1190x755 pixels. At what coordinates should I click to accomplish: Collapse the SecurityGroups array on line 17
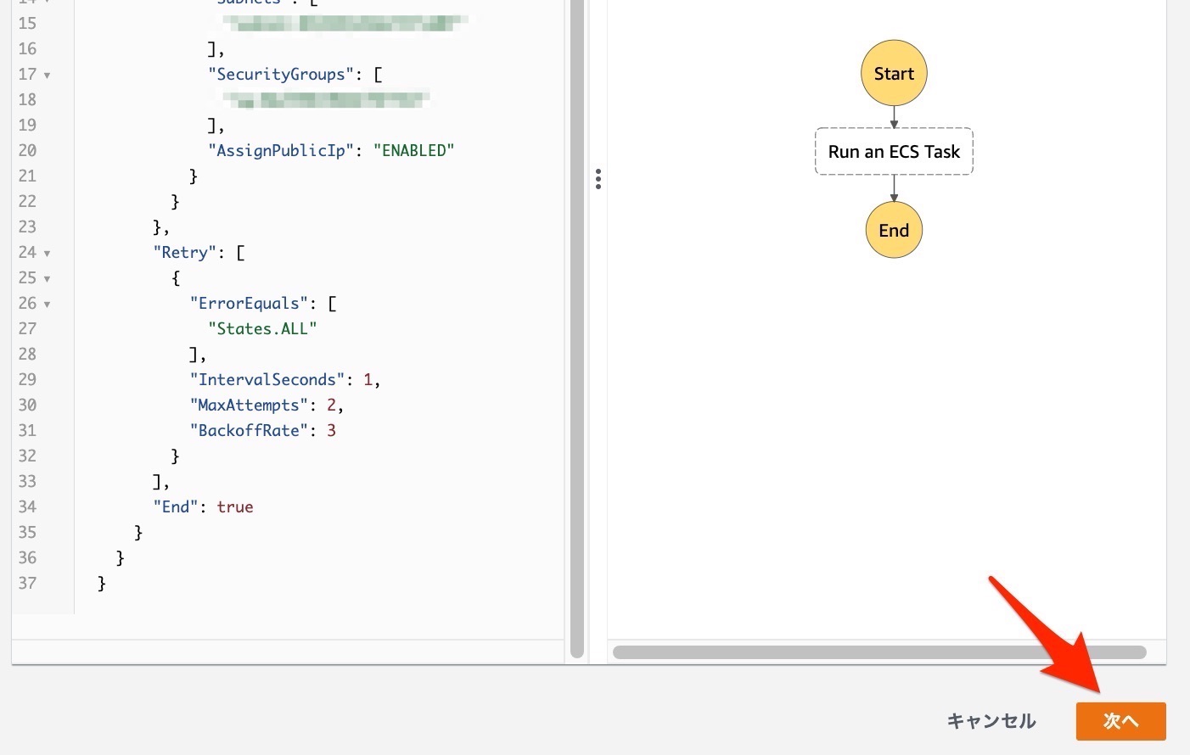pos(46,75)
